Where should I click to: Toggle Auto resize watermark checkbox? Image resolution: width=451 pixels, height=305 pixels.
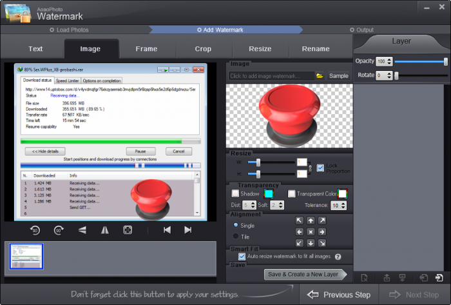(242, 257)
